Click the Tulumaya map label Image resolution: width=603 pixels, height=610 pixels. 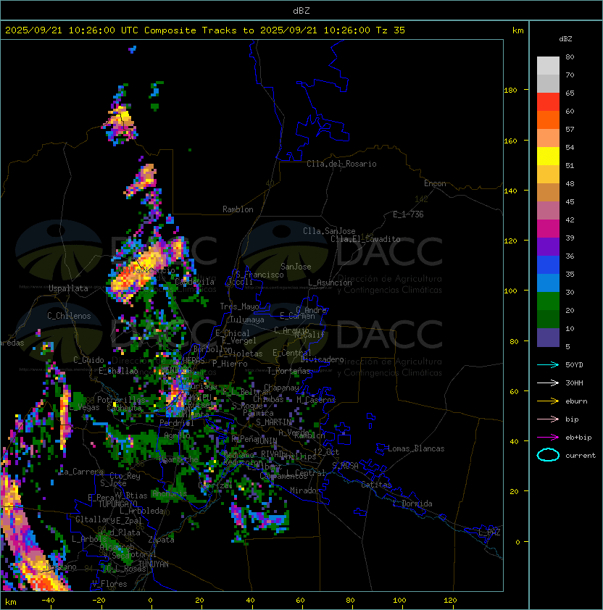click(247, 319)
